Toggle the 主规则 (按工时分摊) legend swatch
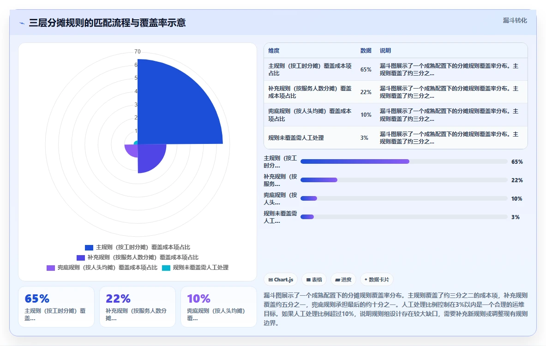This screenshot has width=546, height=346. 89,247
